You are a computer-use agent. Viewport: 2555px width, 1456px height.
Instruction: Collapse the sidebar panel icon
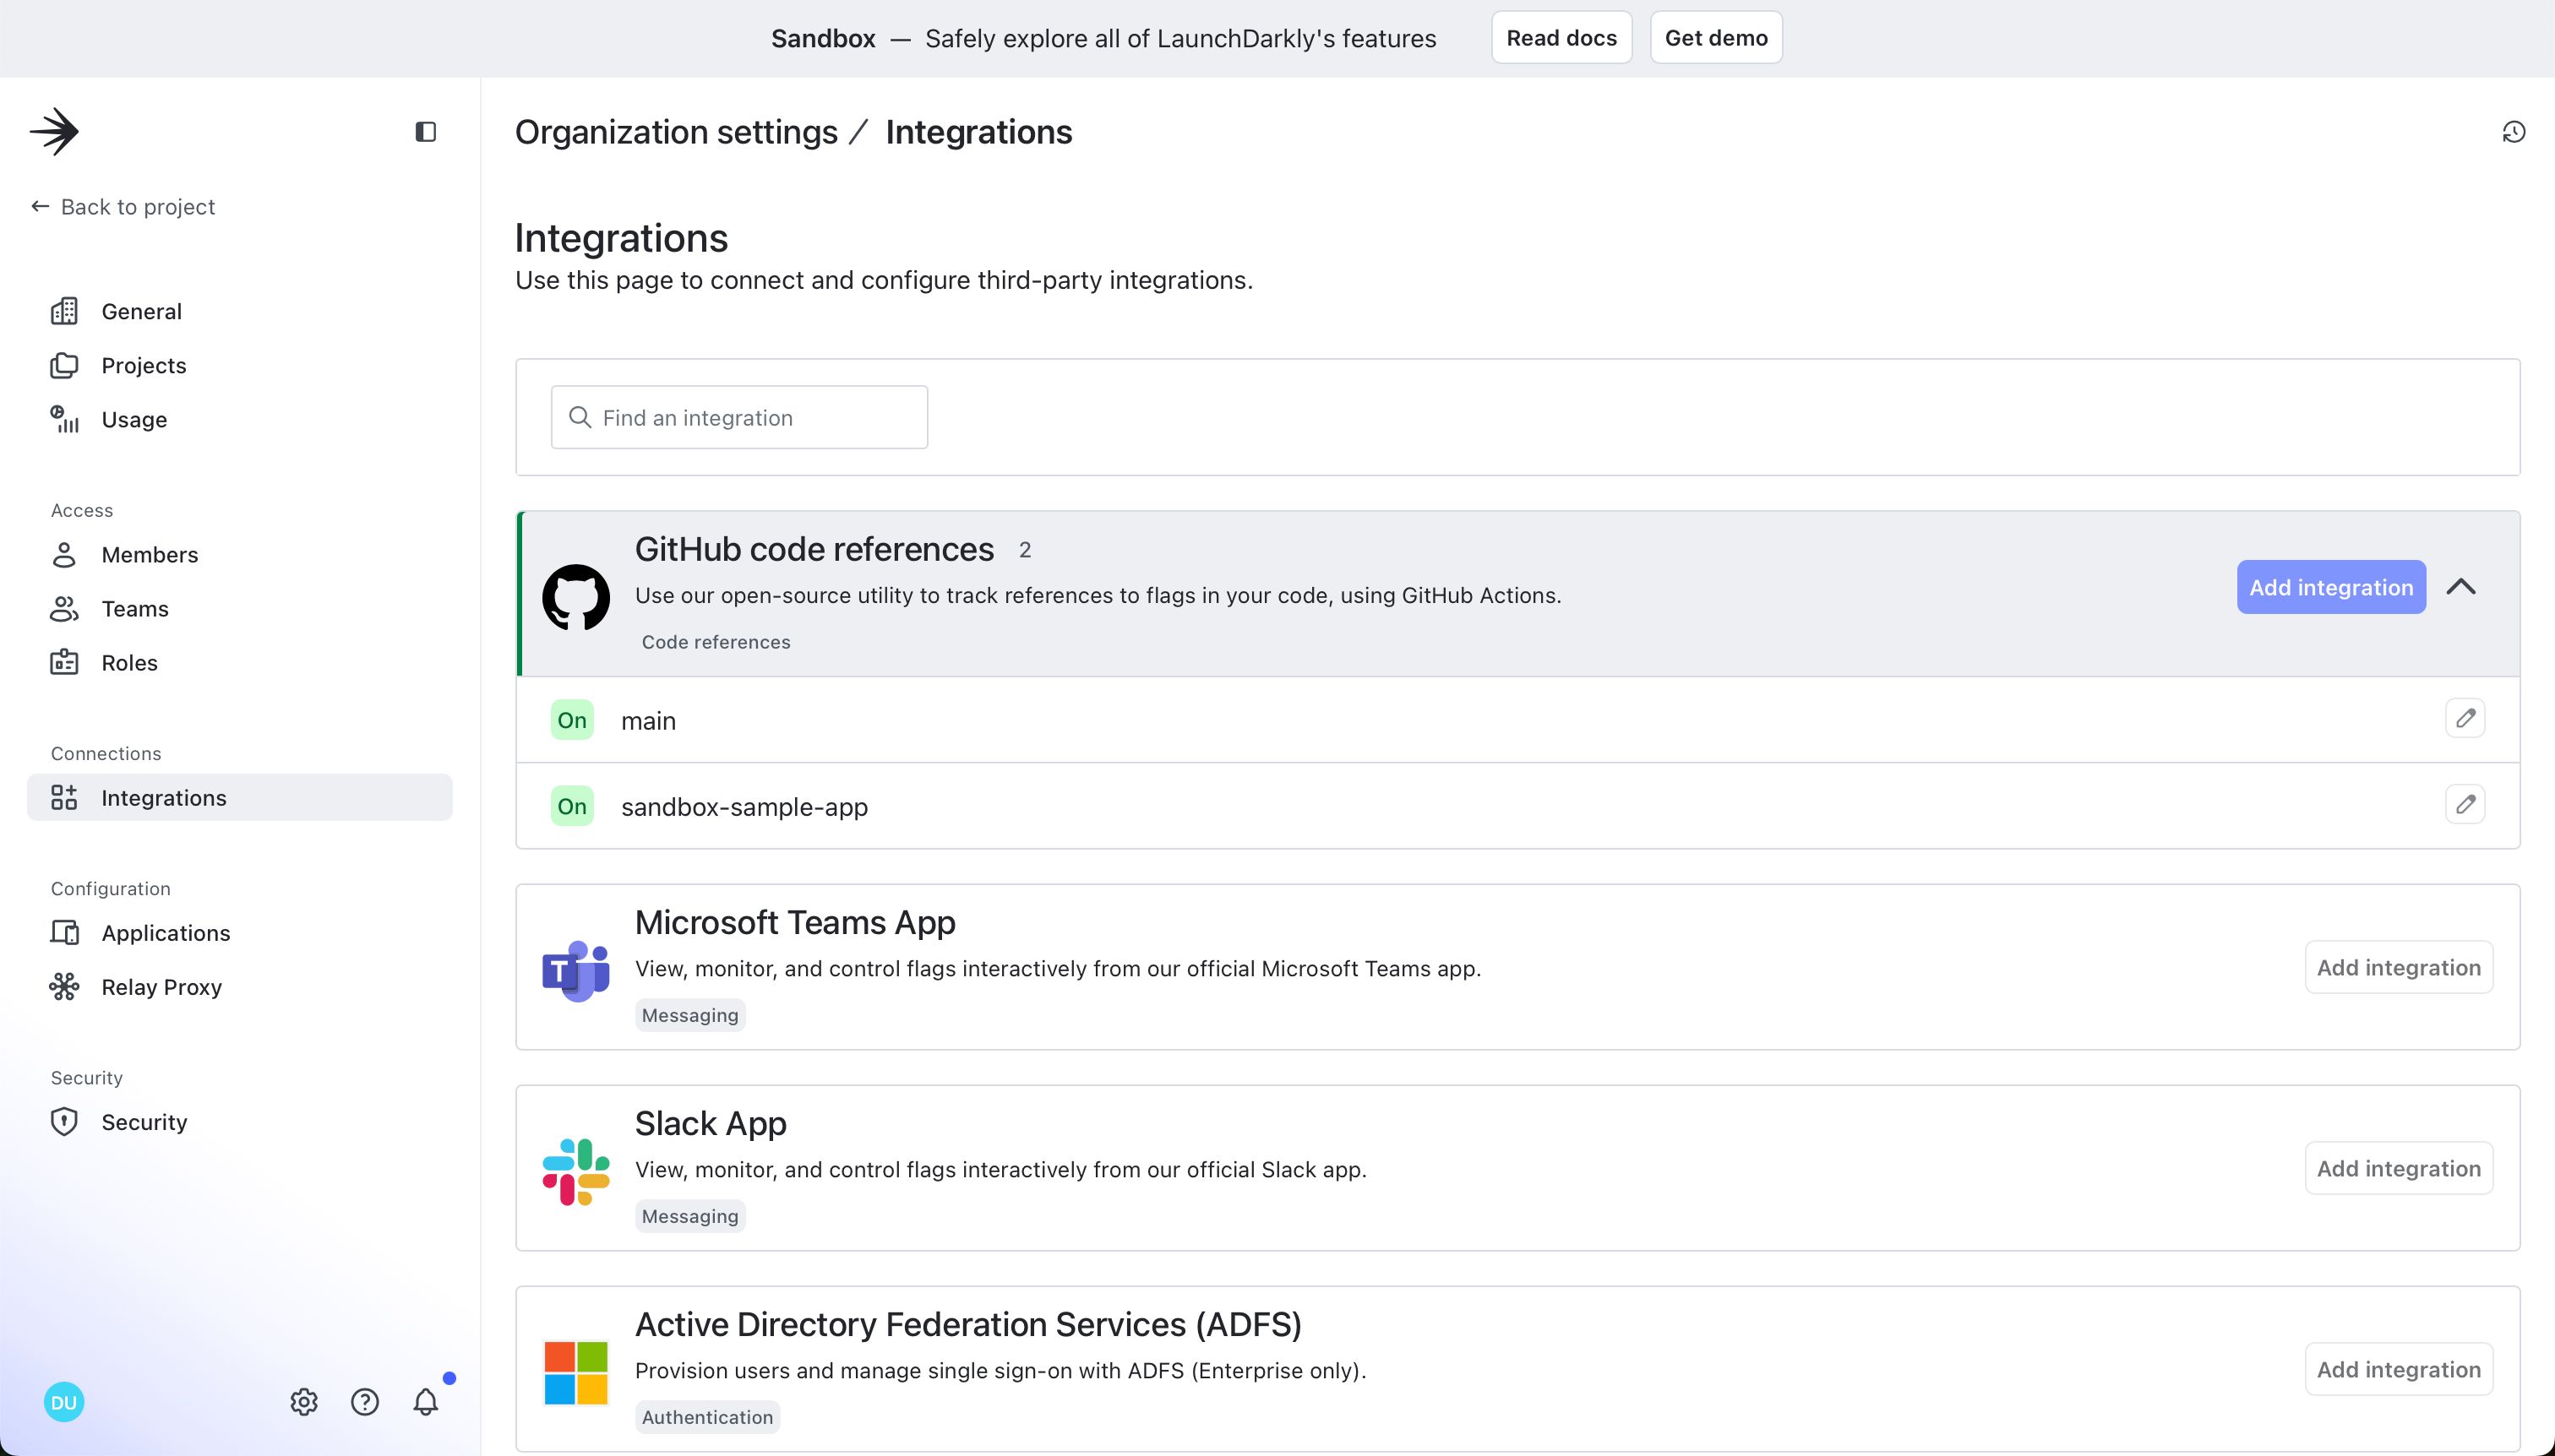425,131
